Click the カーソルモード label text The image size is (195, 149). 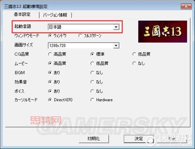(26, 100)
